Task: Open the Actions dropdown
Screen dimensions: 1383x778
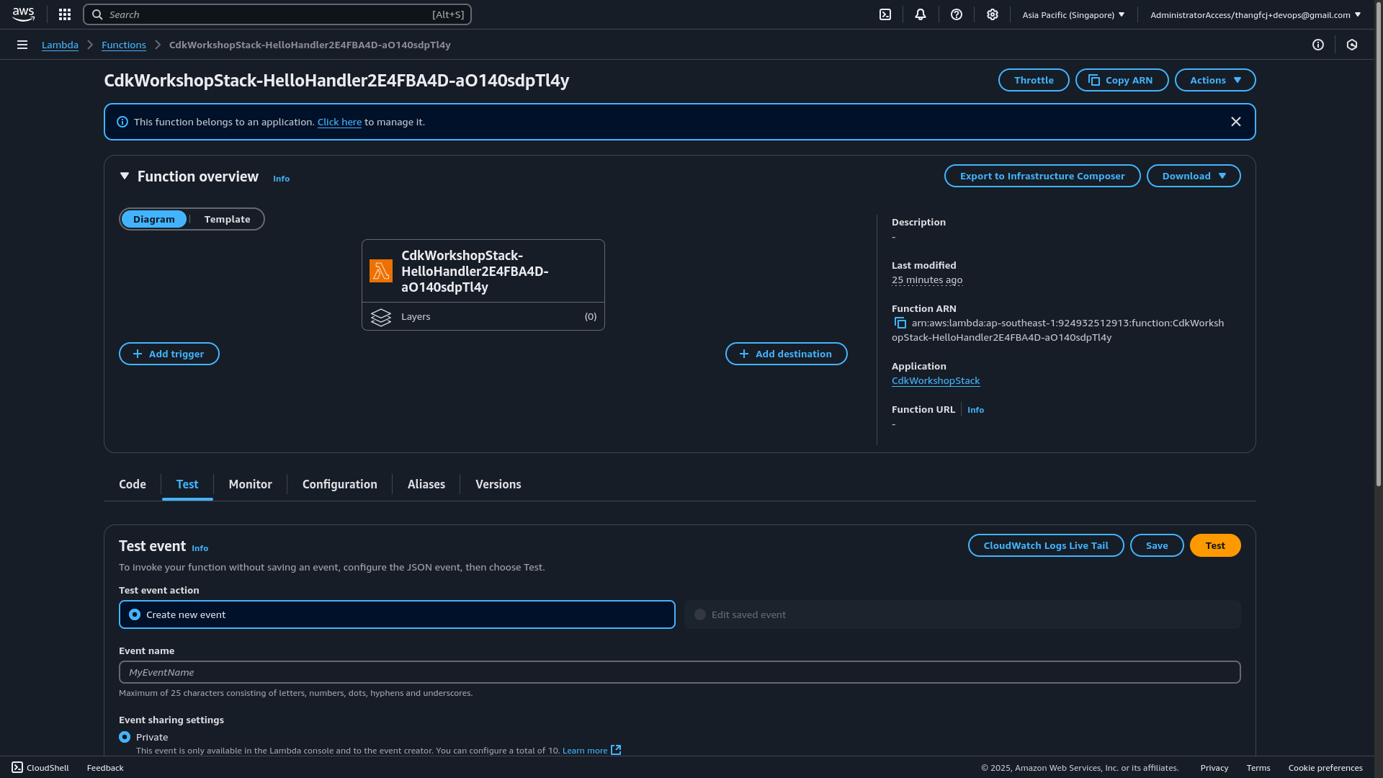Action: [1215, 80]
